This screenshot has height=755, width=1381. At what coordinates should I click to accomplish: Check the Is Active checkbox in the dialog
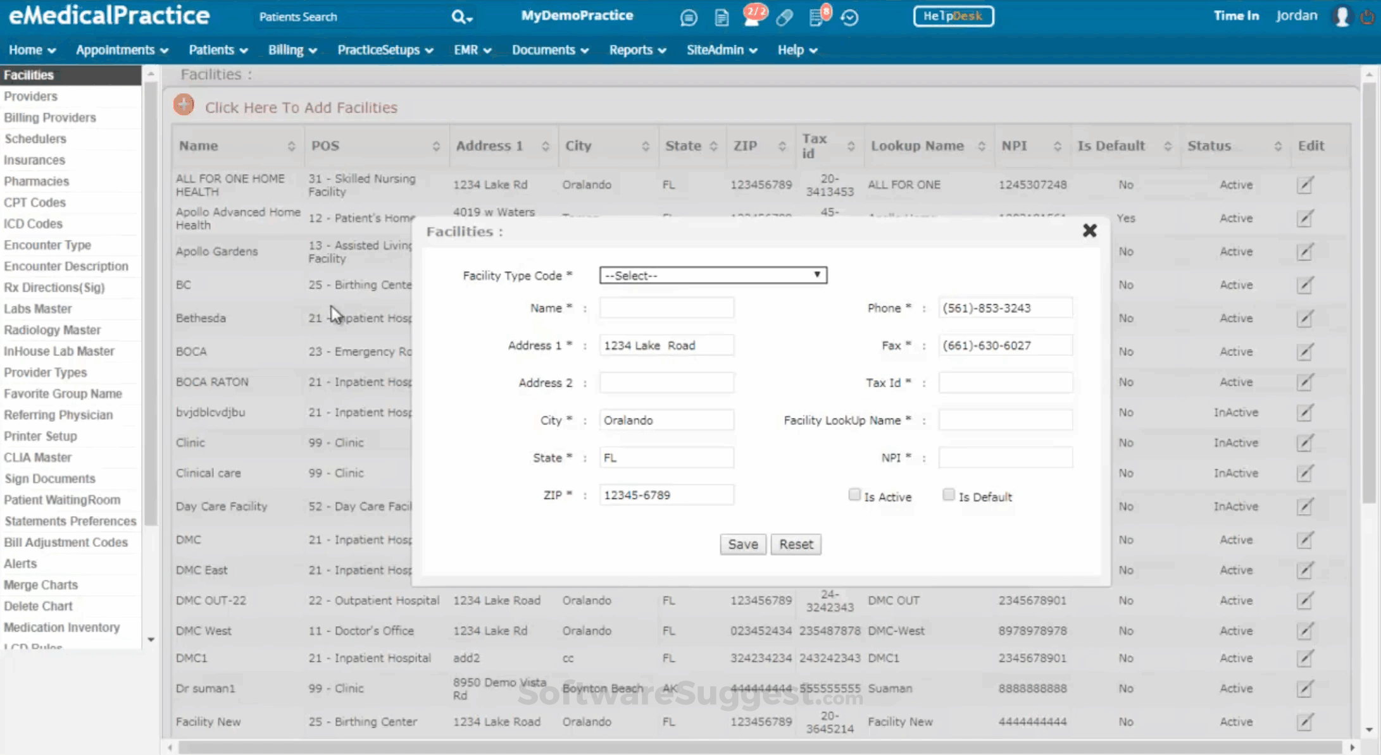click(x=855, y=494)
